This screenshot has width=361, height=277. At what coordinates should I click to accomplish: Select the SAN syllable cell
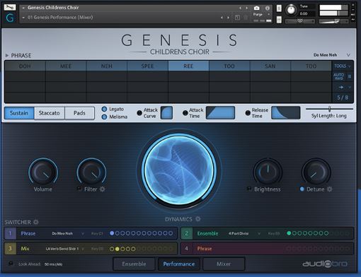[270, 66]
